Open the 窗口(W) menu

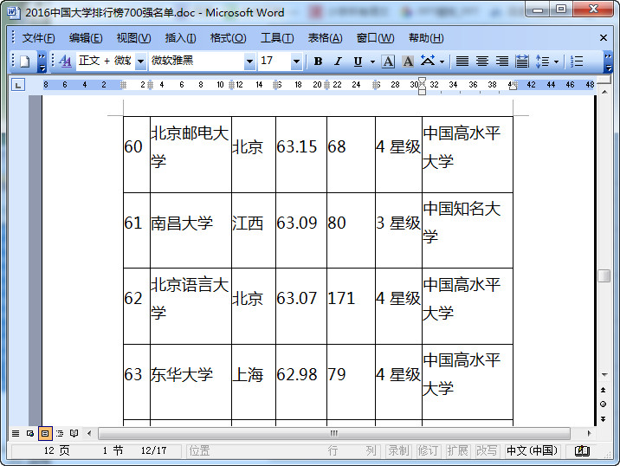tap(375, 38)
